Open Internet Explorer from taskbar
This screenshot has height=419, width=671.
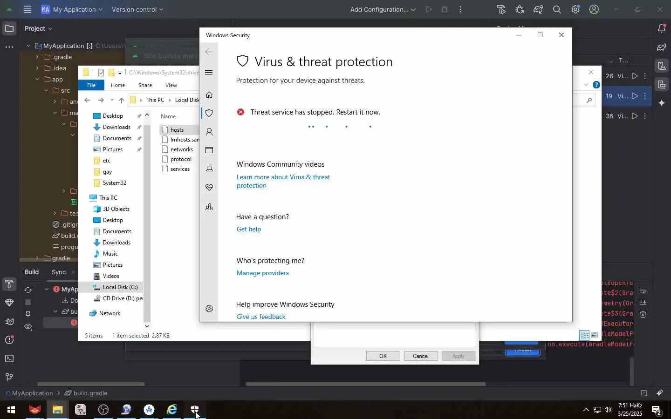point(172,410)
